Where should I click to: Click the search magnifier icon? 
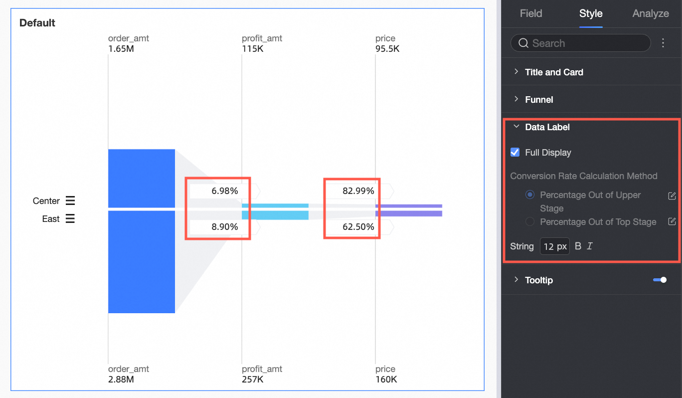(x=523, y=43)
